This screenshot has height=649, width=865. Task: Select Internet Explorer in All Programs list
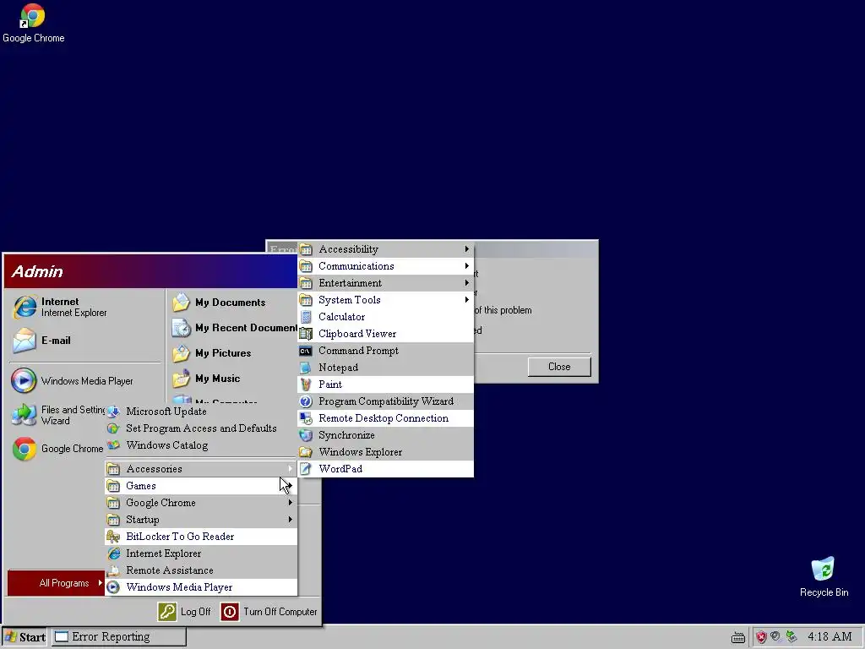click(x=201, y=554)
